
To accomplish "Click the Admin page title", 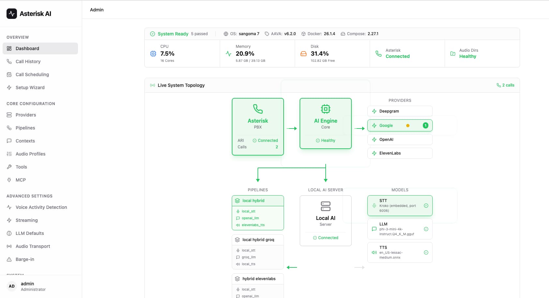I will click(x=97, y=10).
